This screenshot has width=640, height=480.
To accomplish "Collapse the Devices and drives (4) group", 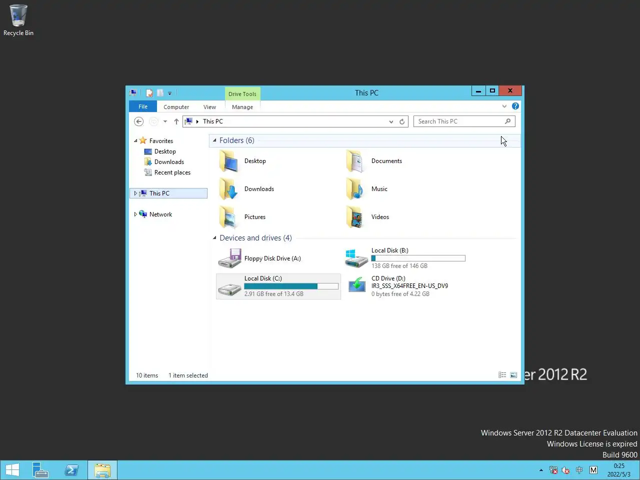I will (214, 238).
